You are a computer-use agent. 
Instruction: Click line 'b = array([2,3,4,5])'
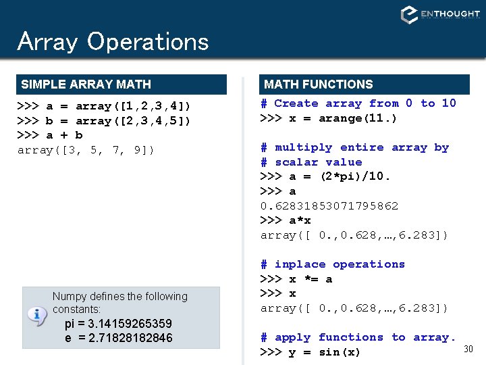(103, 121)
